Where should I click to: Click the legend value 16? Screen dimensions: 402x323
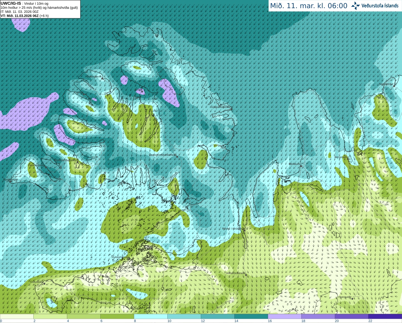(269, 321)
